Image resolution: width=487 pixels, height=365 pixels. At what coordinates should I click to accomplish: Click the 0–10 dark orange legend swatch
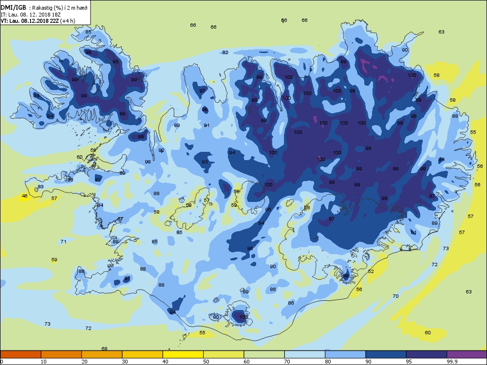click(x=20, y=354)
